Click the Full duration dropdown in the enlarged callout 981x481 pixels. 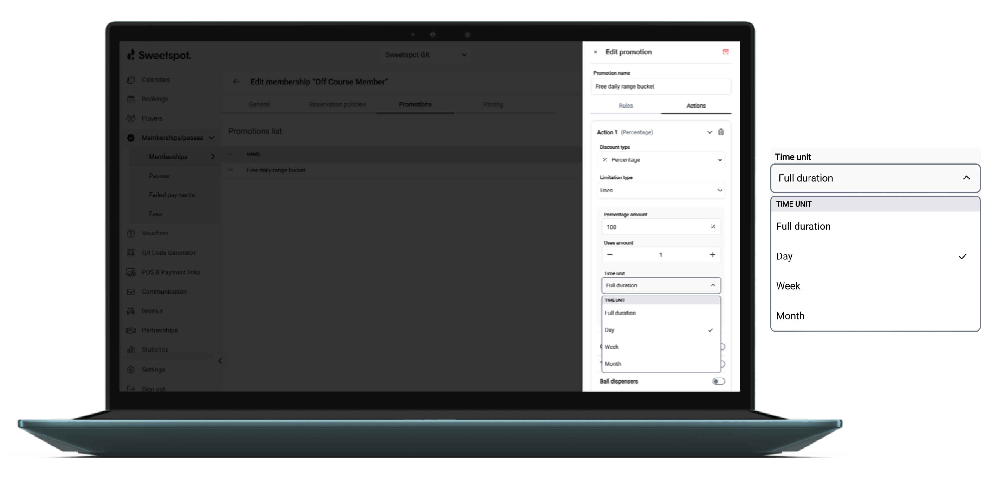875,178
